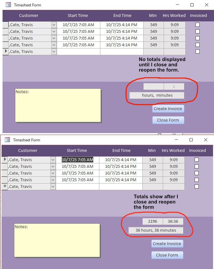This screenshot has width=214, height=269.
Task: Maximize the upper Timesheet Form window
Action: [x=192, y=5]
